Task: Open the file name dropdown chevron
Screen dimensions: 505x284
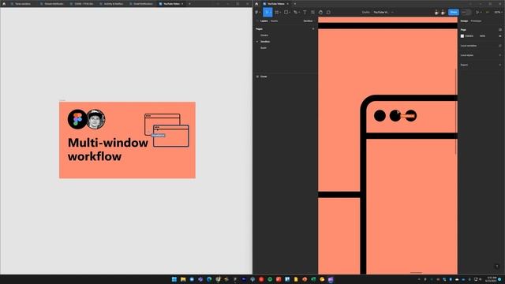Action: click(x=392, y=13)
